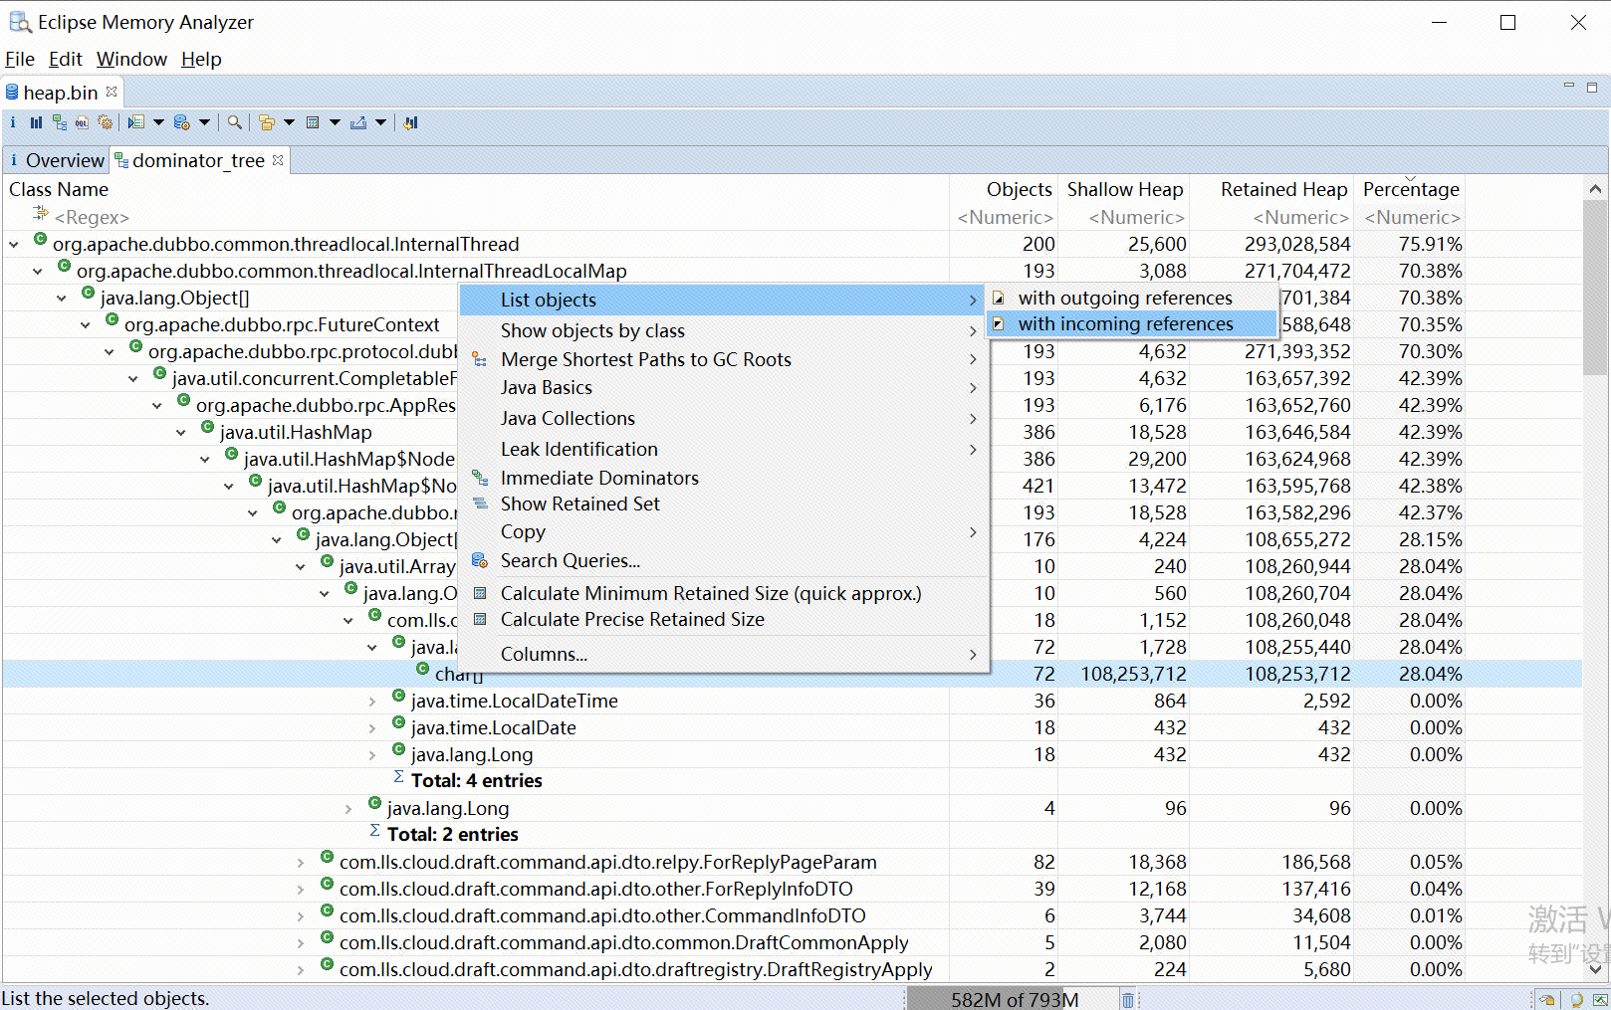Image resolution: width=1611 pixels, height=1010 pixels.
Task: Sort by Retained Heap column header
Action: [1273, 189]
